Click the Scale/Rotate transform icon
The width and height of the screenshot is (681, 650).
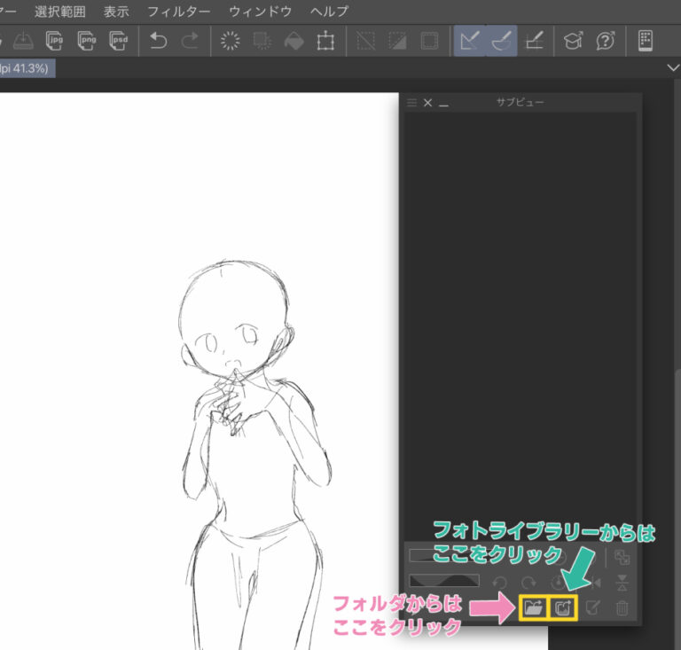325,41
